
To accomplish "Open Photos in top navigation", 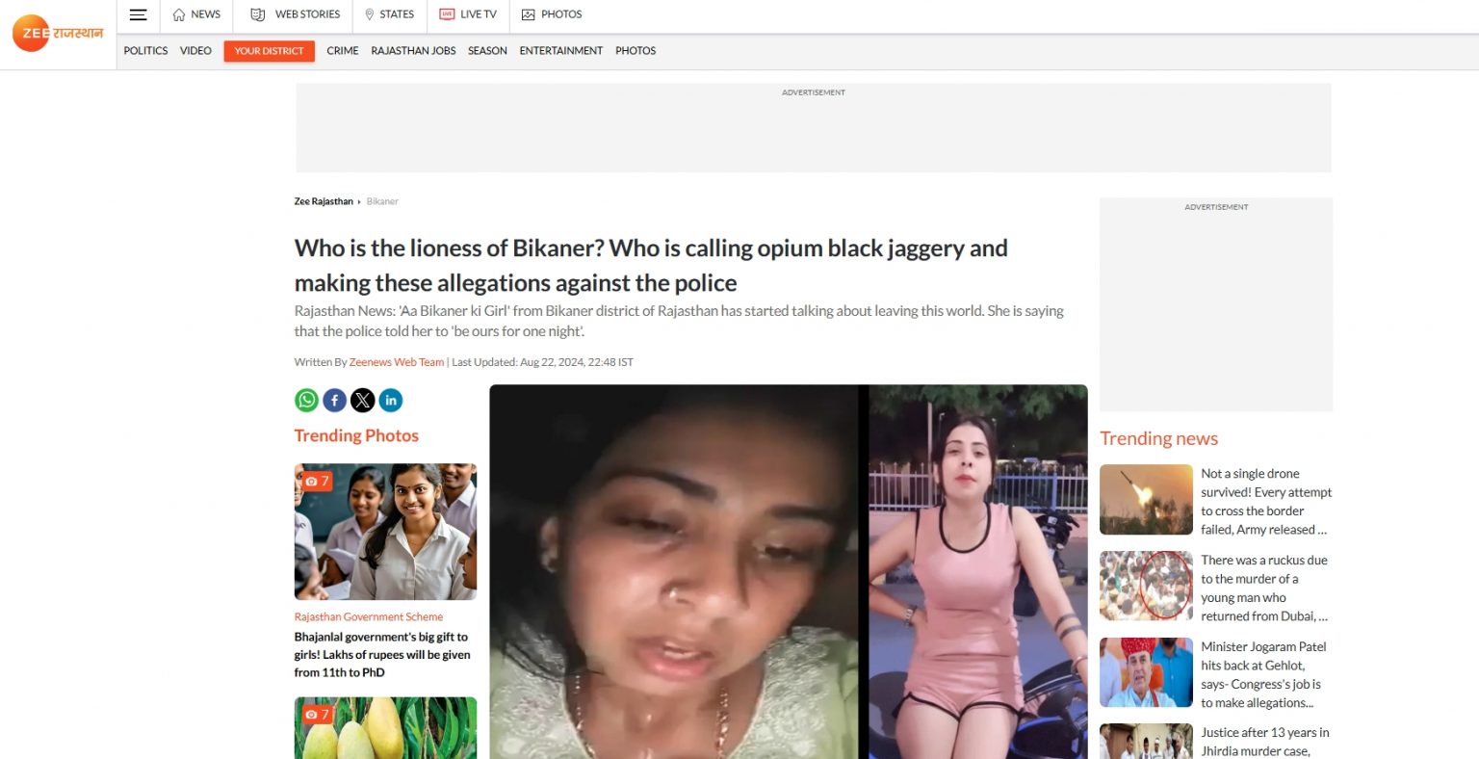I will (552, 14).
